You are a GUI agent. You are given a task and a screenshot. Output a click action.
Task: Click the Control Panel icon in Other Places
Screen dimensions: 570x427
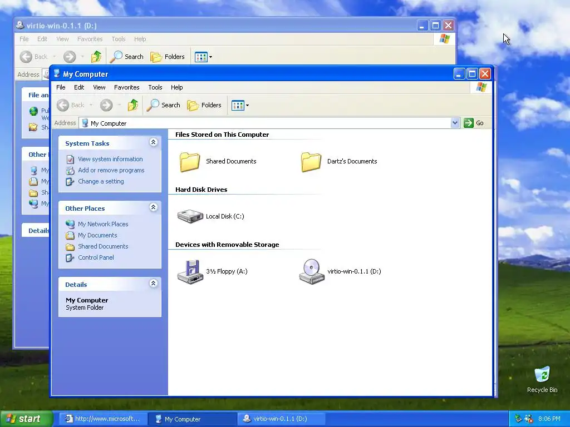70,258
